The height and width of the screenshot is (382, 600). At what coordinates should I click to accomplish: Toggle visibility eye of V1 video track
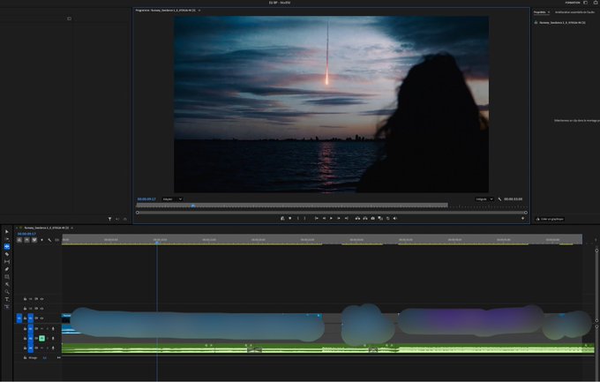point(41,318)
